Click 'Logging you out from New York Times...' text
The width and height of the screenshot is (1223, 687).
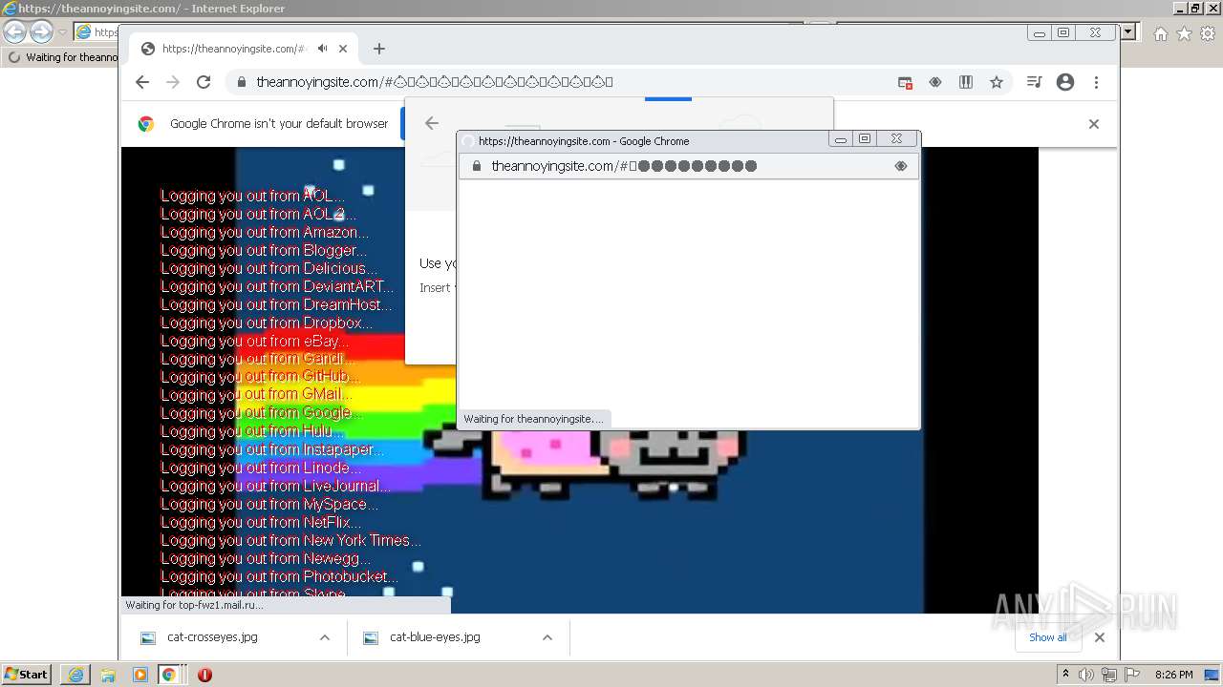click(290, 540)
